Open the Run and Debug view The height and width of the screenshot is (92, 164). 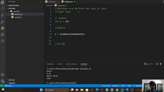[x=3, y=22]
